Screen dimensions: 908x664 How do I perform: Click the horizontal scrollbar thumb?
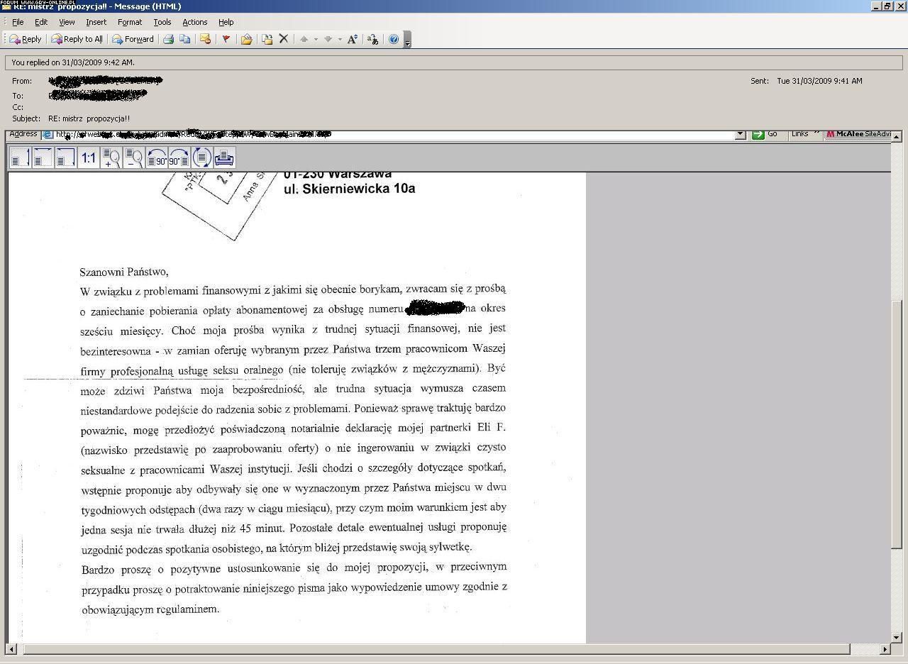436,649
